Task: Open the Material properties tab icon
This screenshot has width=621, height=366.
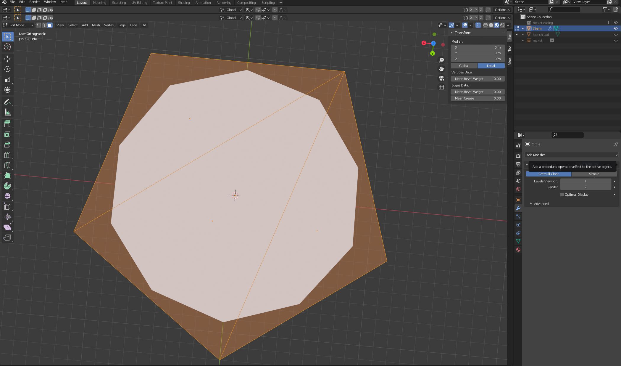Action: pos(518,250)
